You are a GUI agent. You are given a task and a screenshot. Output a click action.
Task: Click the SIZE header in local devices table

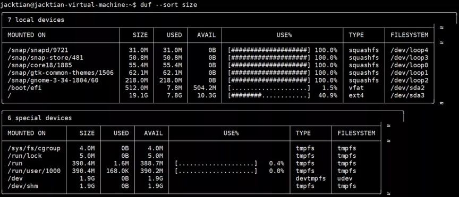140,35
